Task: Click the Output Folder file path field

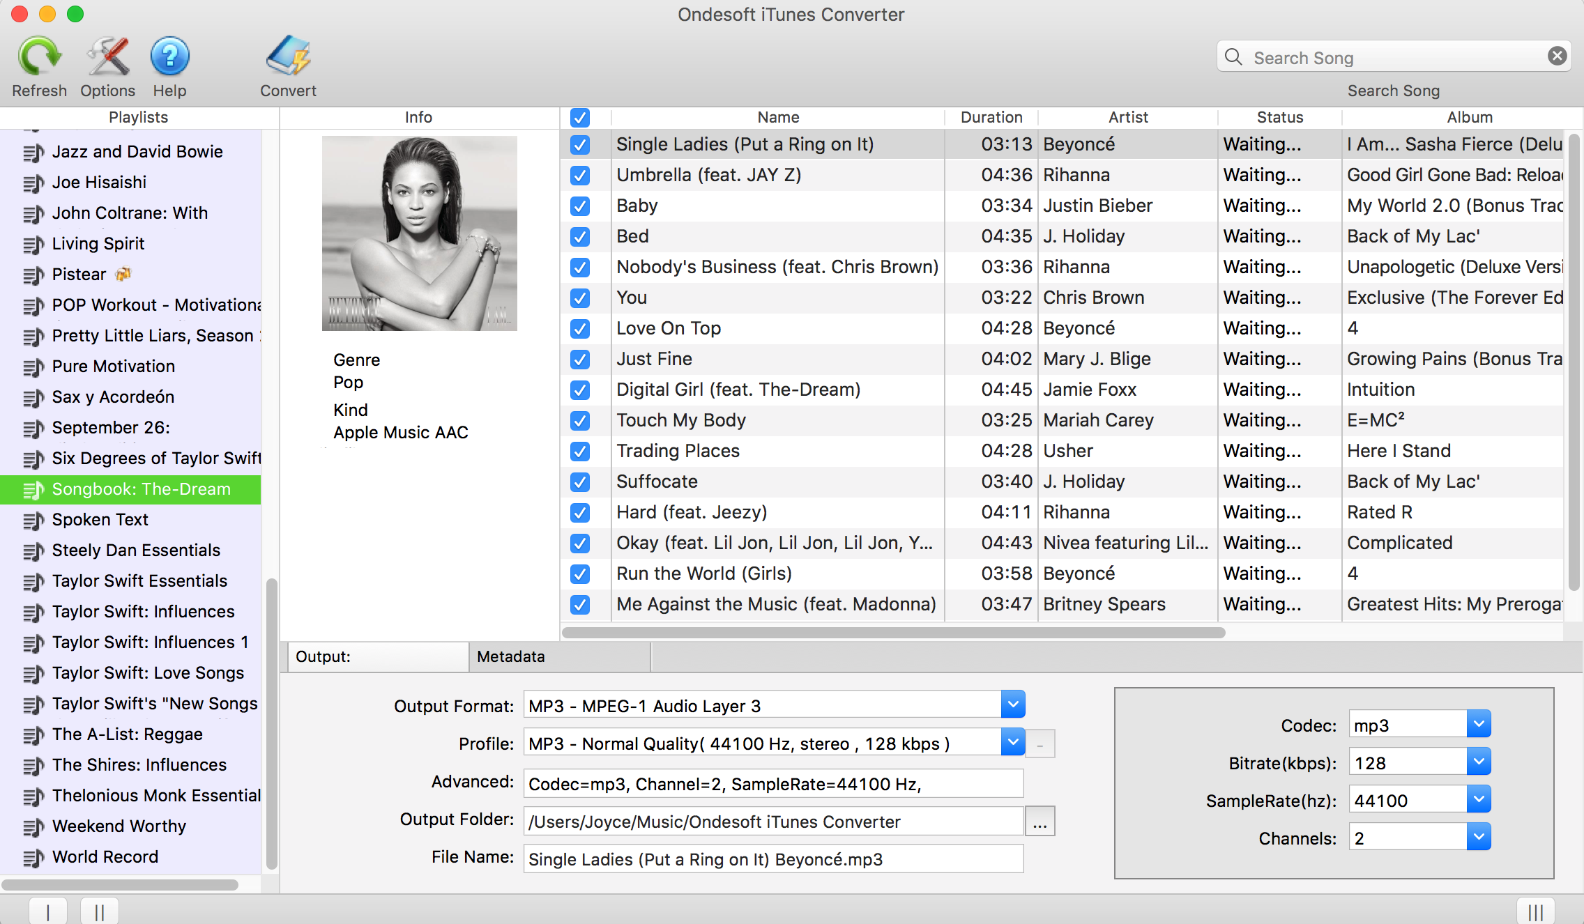Action: 773,821
